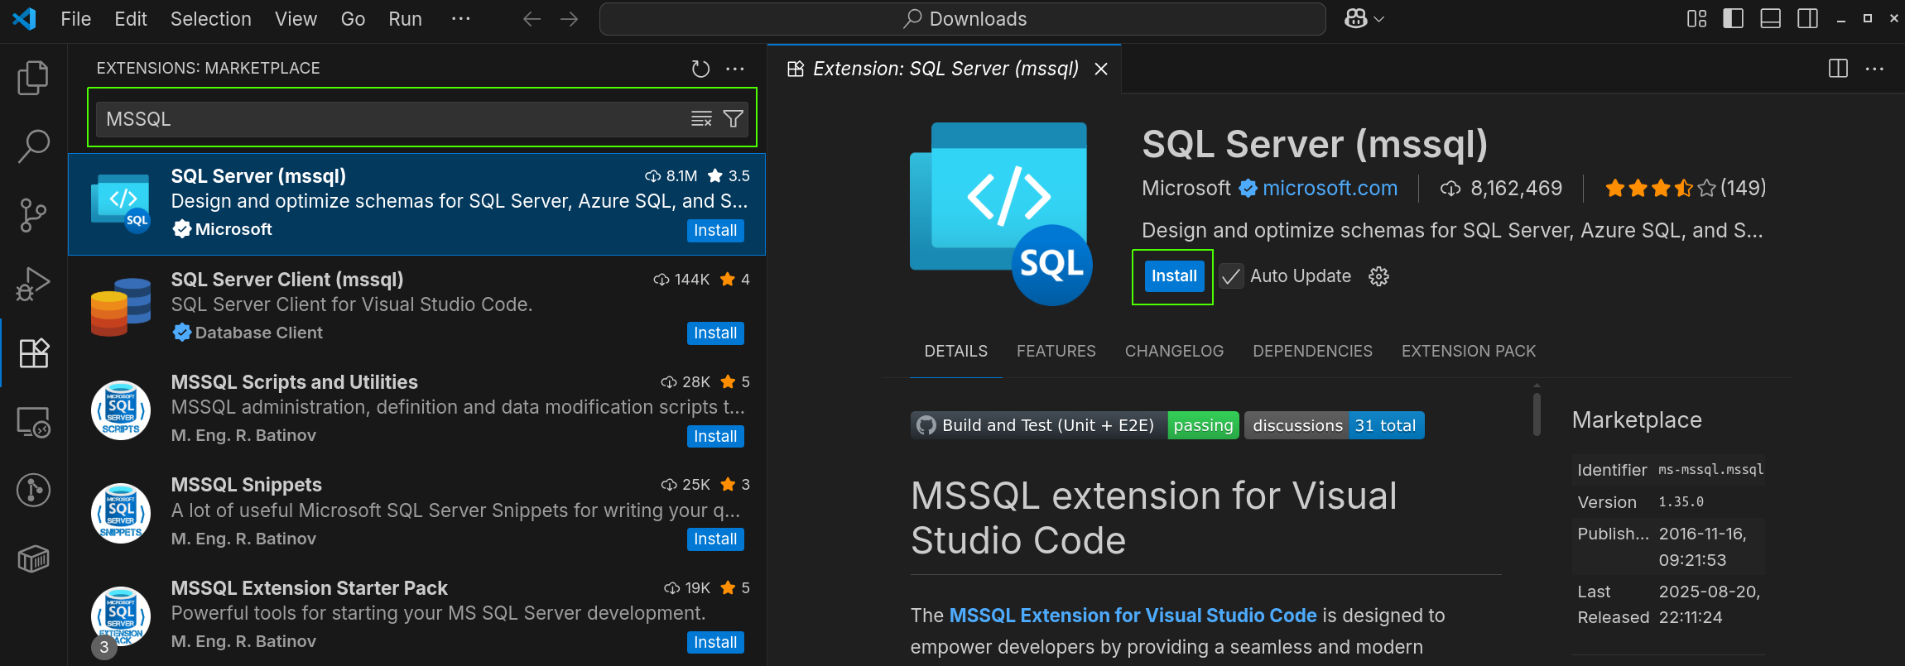1905x666 pixels.
Task: Click the large SQL Server extension logo
Action: click(1002, 213)
